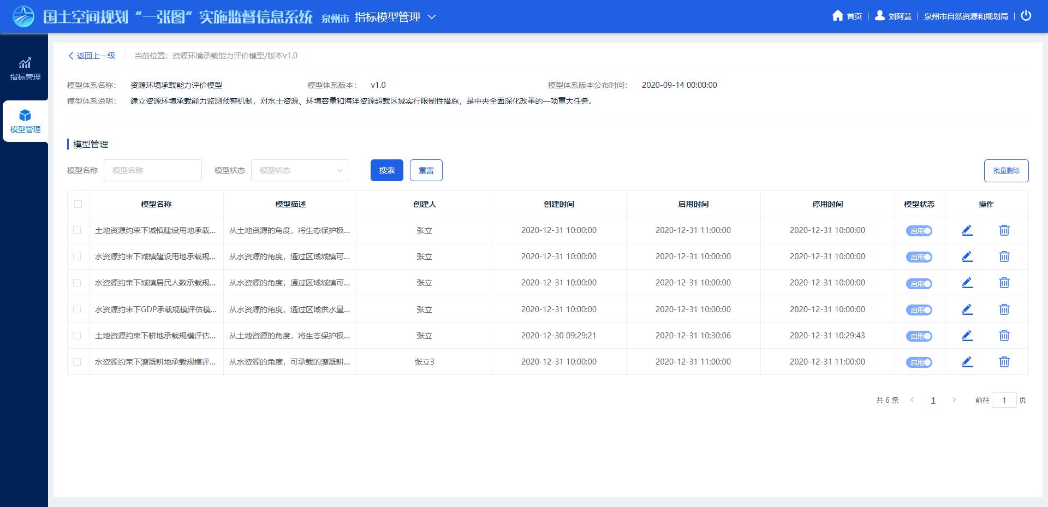The height and width of the screenshot is (507, 1048).
Task: Disable the status switch in 张立3's row
Action: [x=919, y=362]
